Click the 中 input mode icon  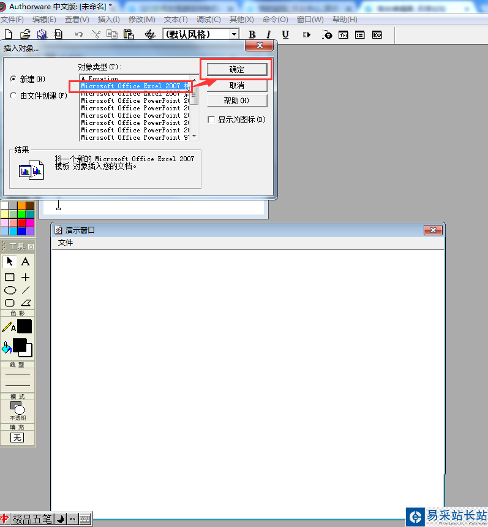[x=5, y=519]
